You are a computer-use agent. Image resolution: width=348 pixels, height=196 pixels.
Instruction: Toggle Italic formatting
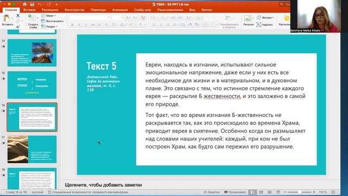(79, 24)
